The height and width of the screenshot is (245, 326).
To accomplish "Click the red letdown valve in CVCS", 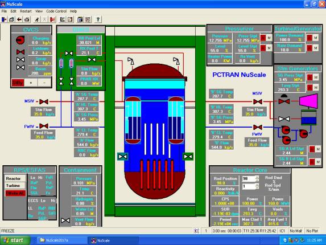I will click(20, 52).
